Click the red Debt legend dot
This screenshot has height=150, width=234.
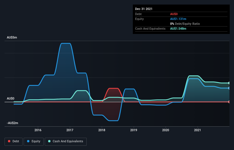click(x=9, y=141)
